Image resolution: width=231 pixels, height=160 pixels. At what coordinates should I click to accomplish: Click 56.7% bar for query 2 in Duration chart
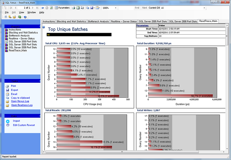point(180,96)
